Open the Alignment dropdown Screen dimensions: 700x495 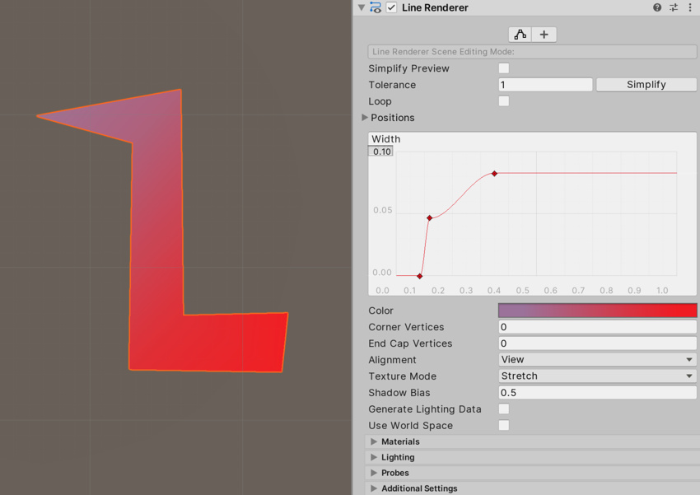click(x=597, y=360)
